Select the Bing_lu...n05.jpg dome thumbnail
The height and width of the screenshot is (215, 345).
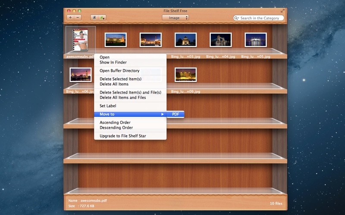tap(255, 40)
